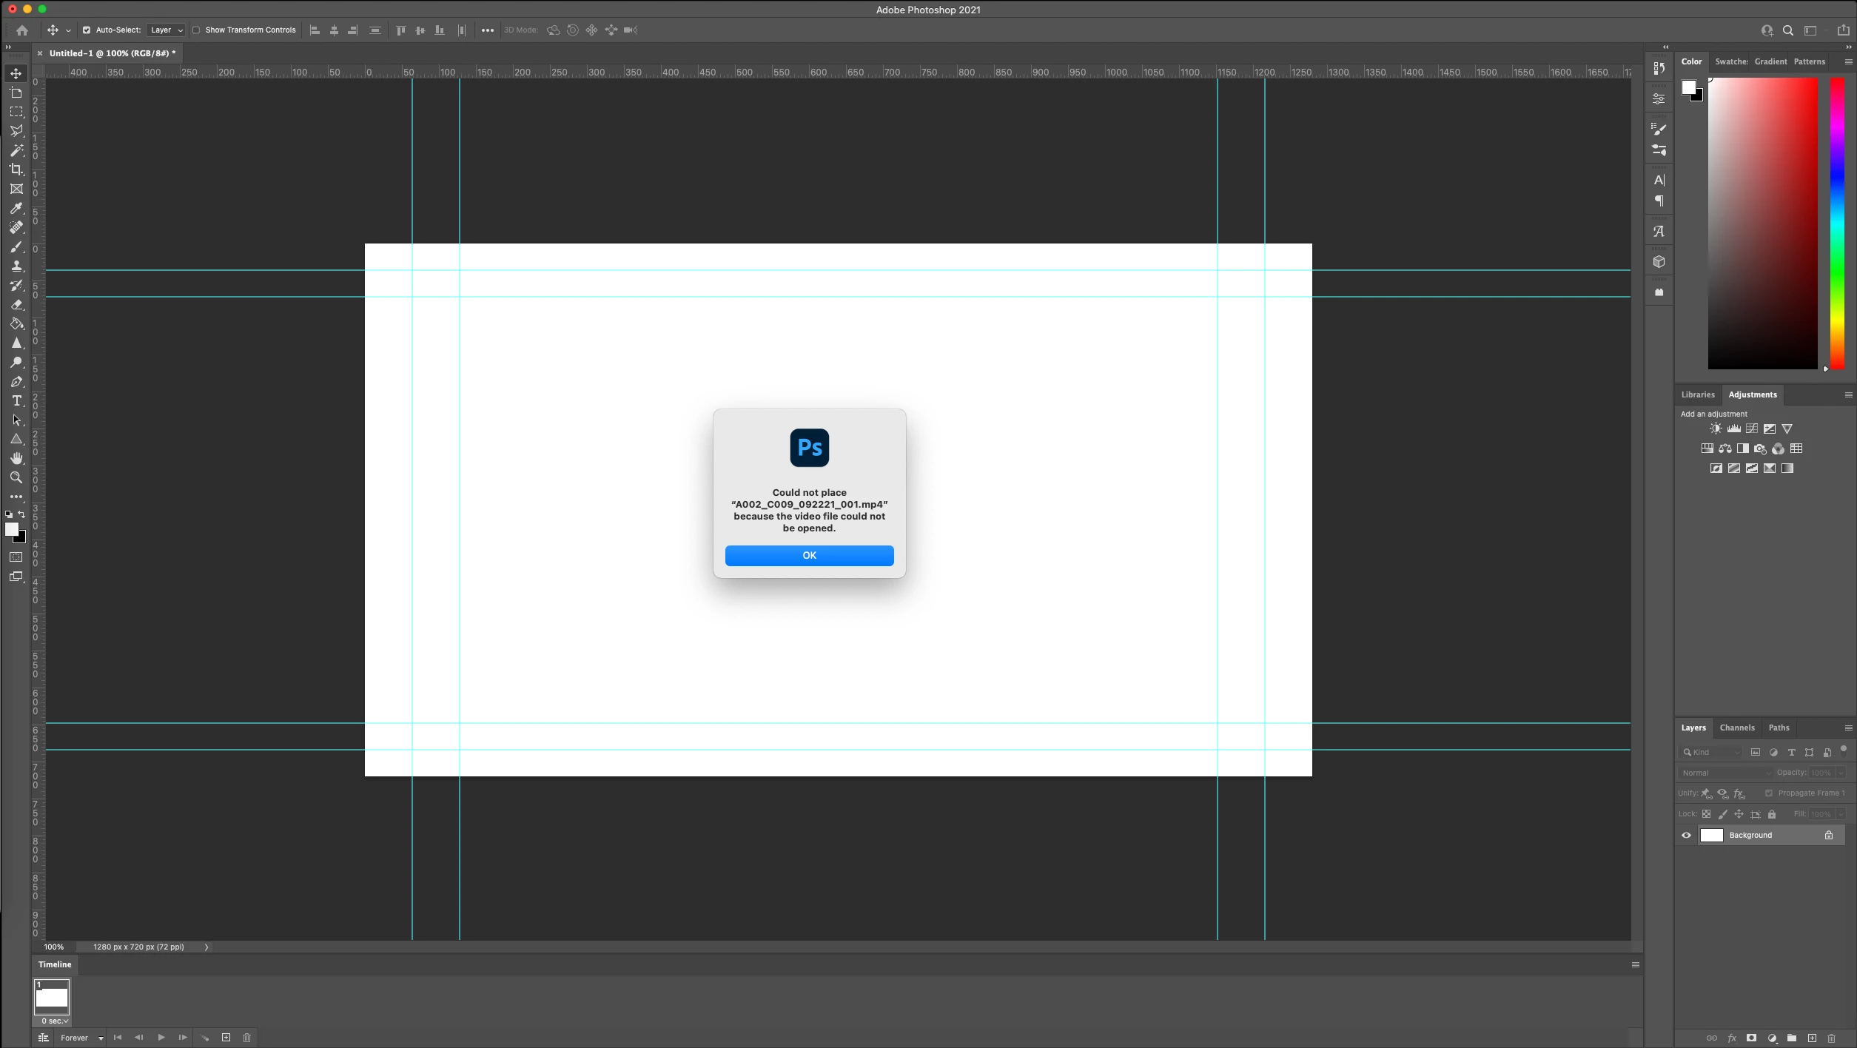Click the vertical hue slider

(1837, 222)
